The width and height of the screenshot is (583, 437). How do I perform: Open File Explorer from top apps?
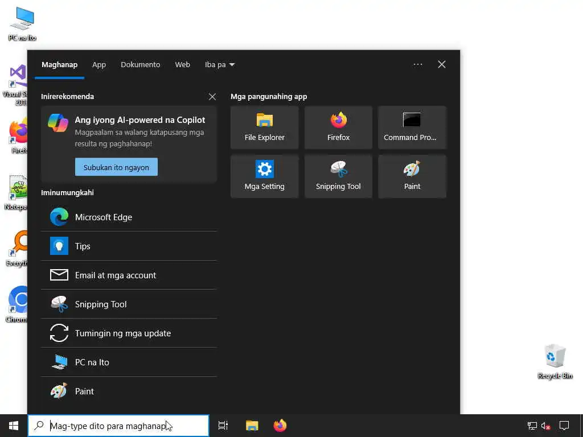[264, 127]
